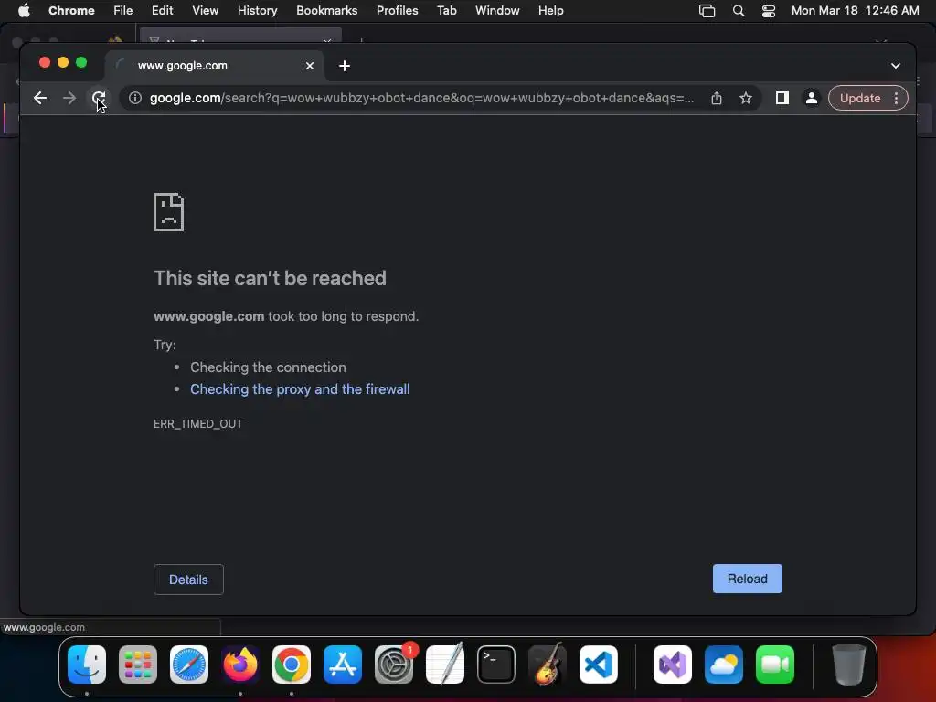Open the Details button
Viewport: 936px width, 702px height.
(188, 580)
